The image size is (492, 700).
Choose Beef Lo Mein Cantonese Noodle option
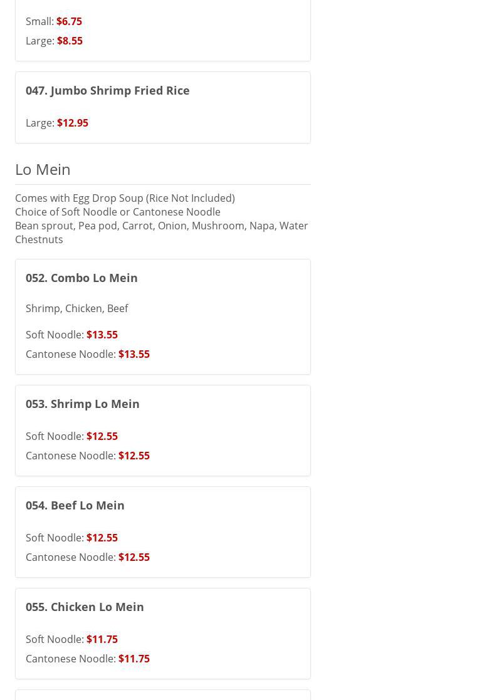coord(88,557)
